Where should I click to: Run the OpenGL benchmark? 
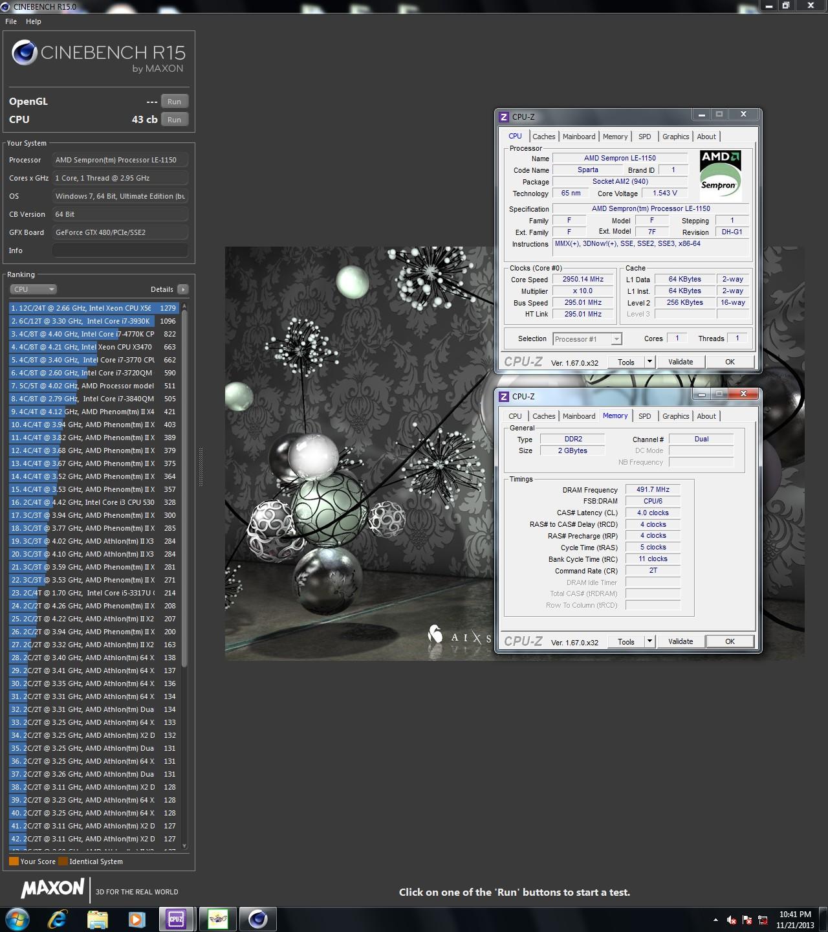point(175,102)
